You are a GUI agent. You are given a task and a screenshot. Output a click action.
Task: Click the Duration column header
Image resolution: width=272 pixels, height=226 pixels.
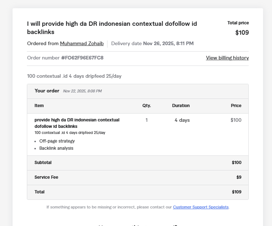pos(181,106)
